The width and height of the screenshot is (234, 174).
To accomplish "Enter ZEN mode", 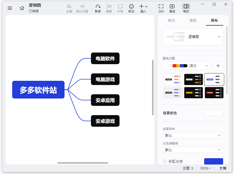I will (x=161, y=8).
